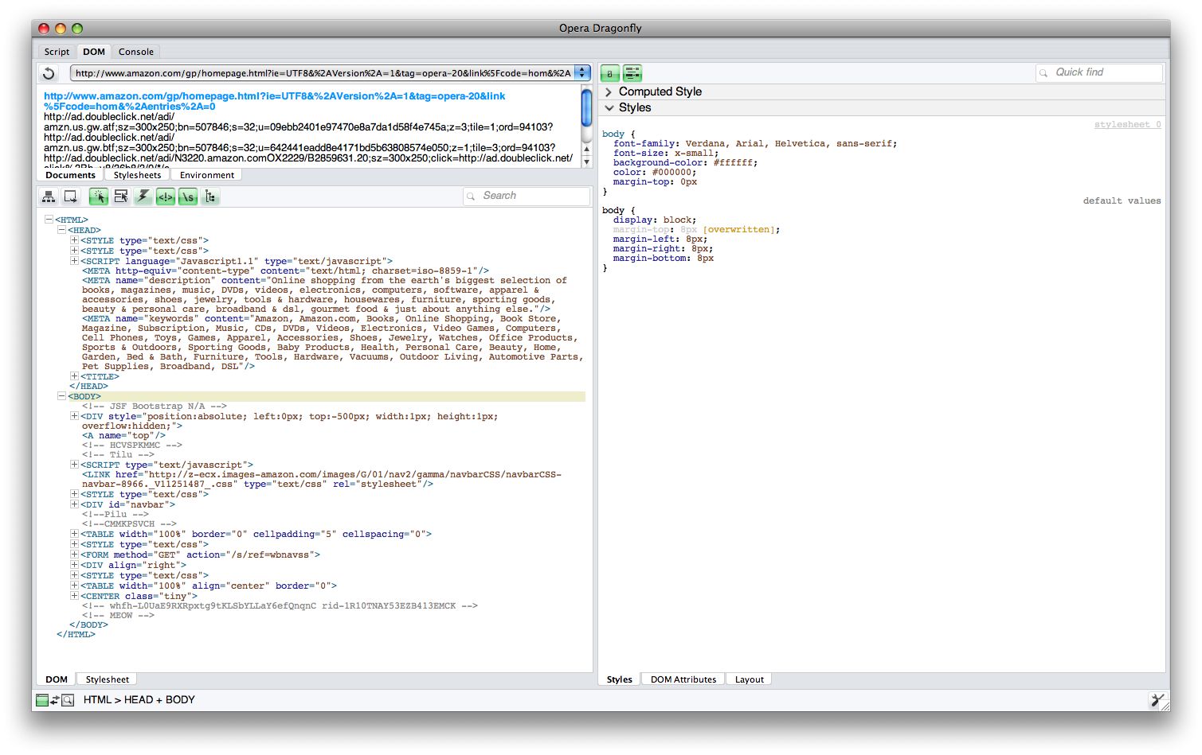Select the DOM tree view icon
The height and width of the screenshot is (755, 1202).
pos(48,196)
